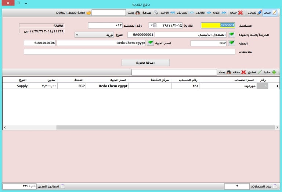The width and height of the screenshot is (282, 192).
Task: Click the SU01010106 code field
Action: [40, 43]
